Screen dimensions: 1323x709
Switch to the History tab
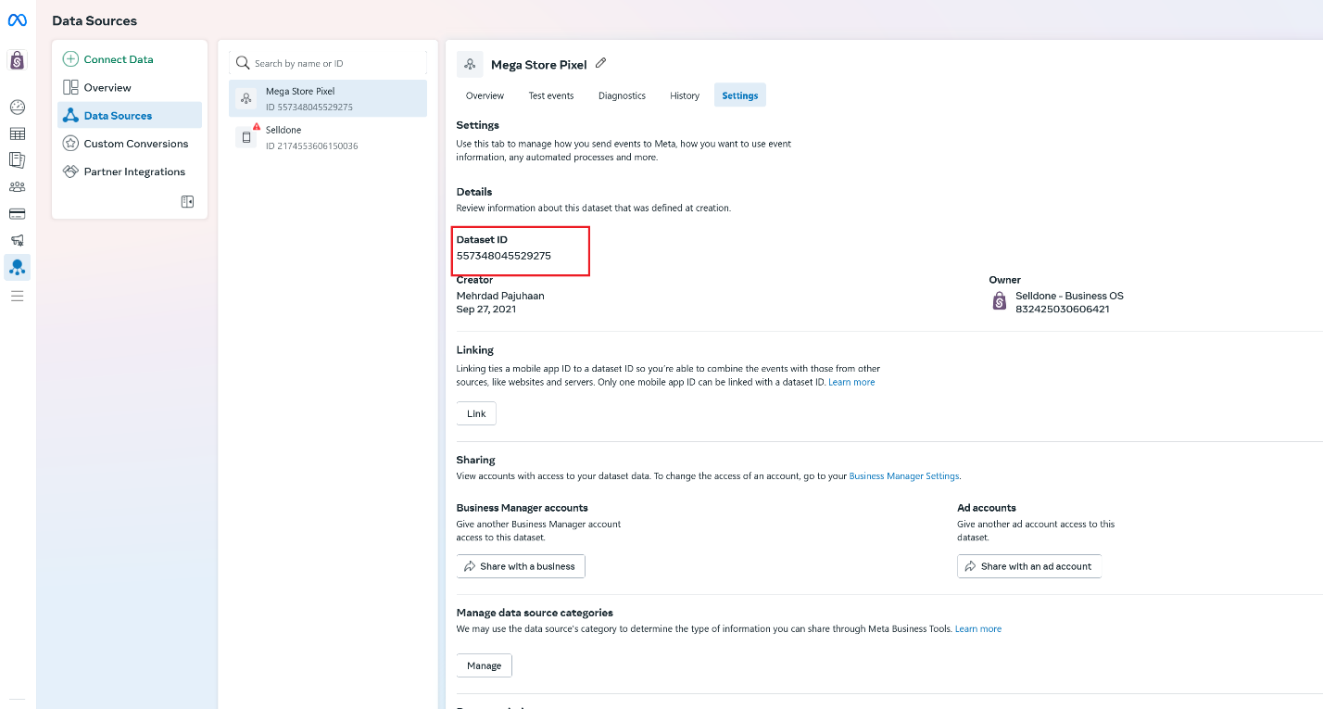pos(685,95)
